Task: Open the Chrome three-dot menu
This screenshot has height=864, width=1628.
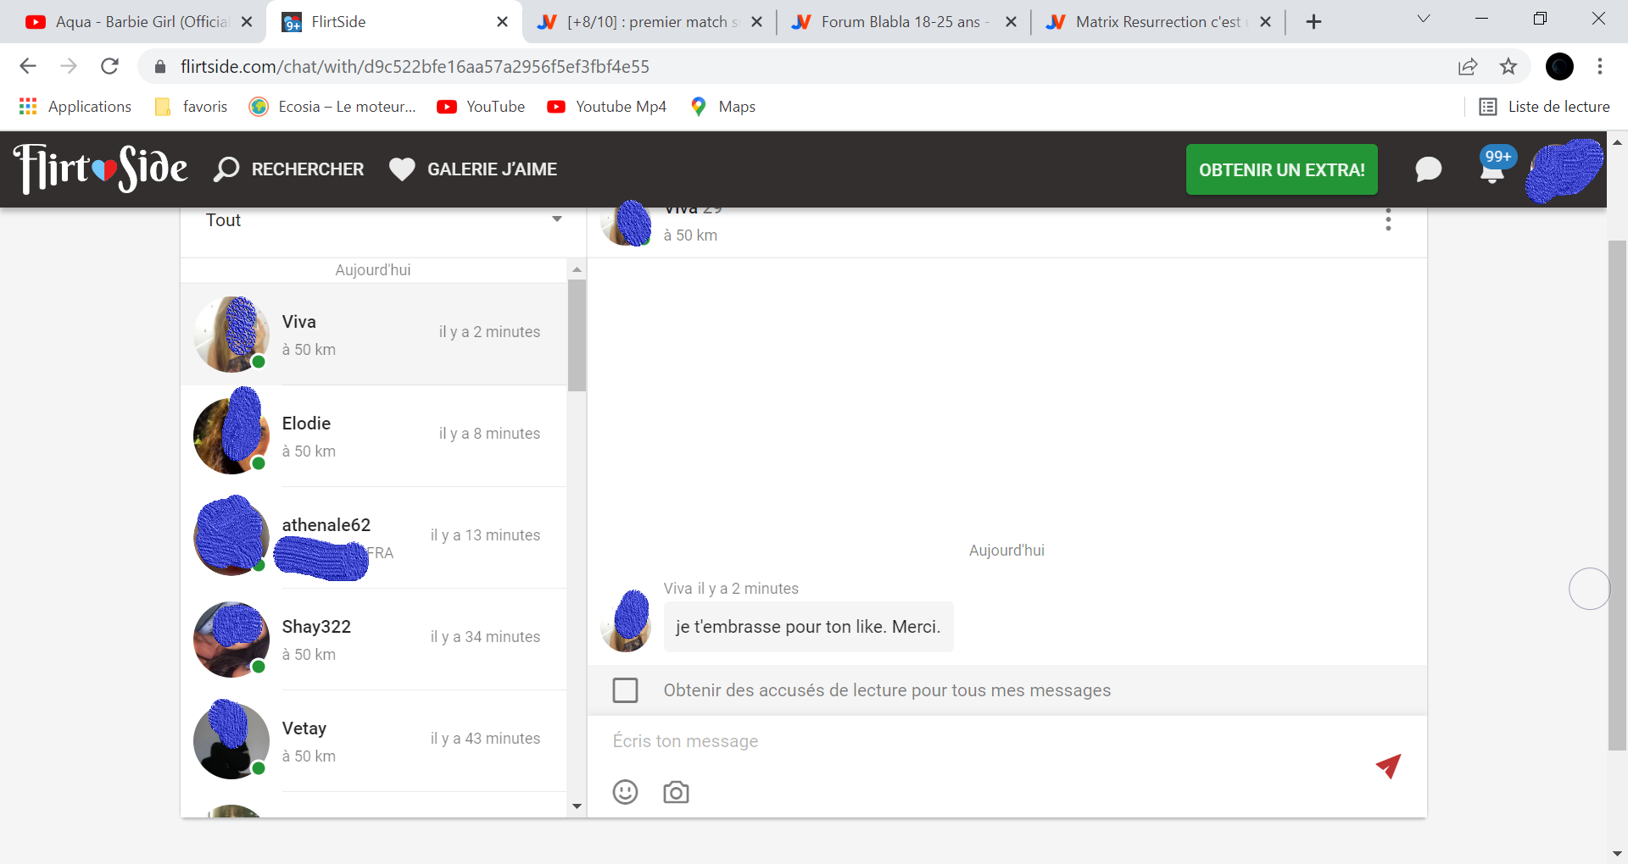Action: tap(1600, 66)
